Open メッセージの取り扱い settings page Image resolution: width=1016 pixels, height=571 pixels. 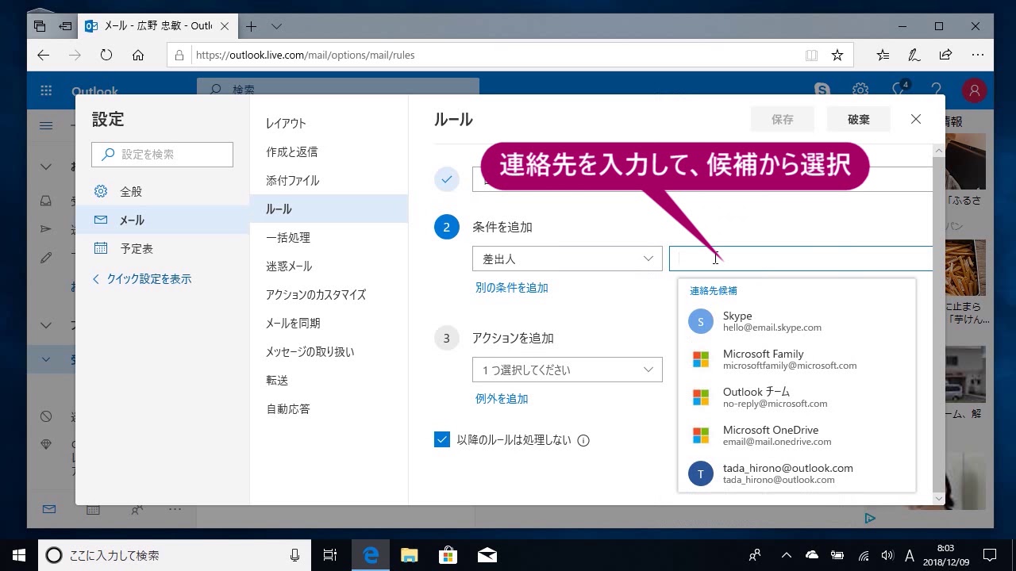pos(329,352)
